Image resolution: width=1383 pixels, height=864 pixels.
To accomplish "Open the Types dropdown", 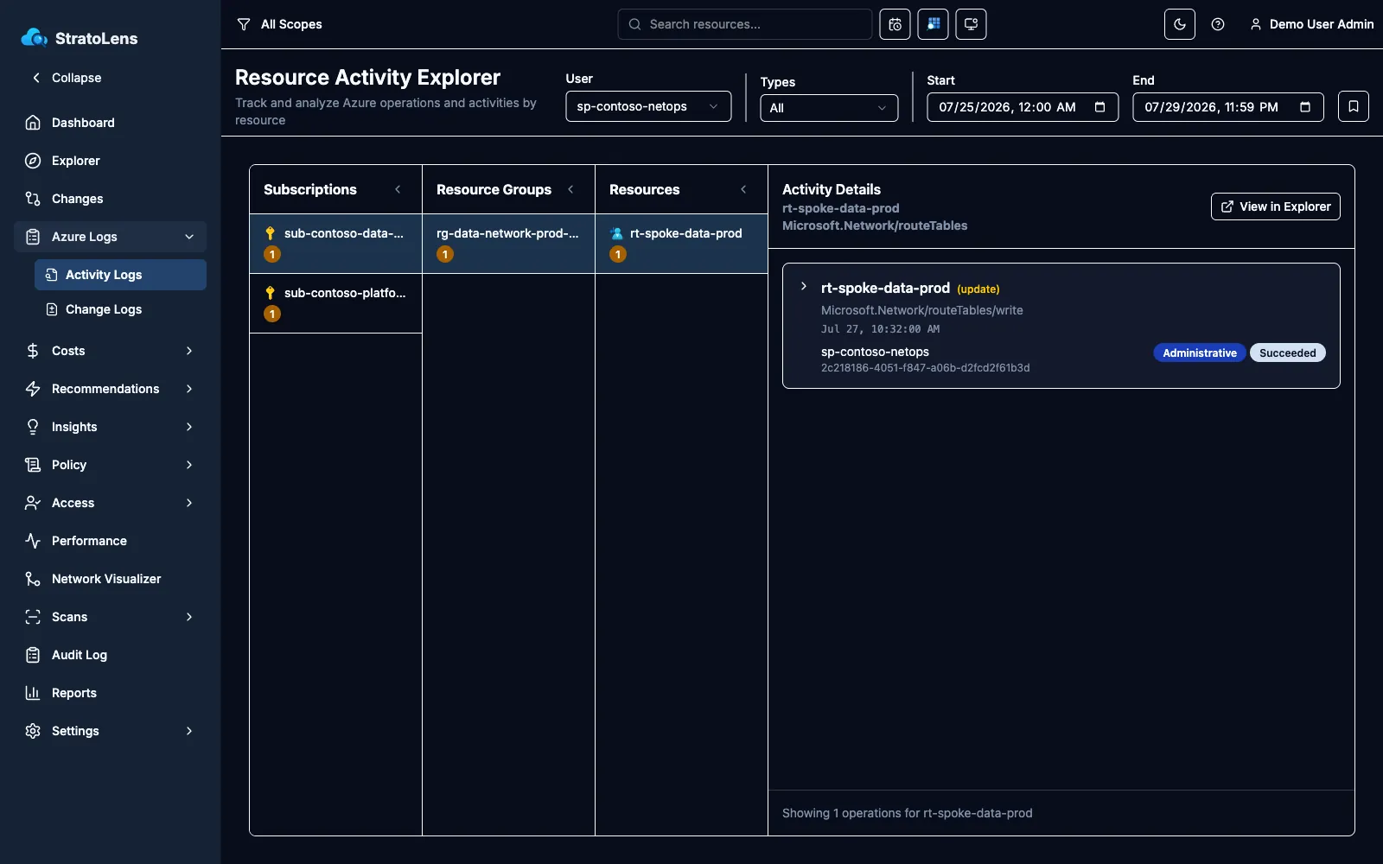I will click(x=829, y=108).
